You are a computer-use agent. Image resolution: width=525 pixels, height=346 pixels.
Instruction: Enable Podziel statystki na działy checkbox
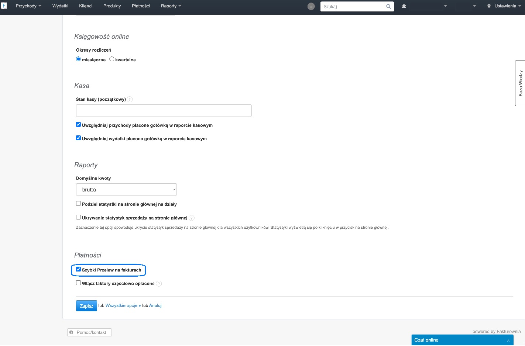click(x=78, y=204)
